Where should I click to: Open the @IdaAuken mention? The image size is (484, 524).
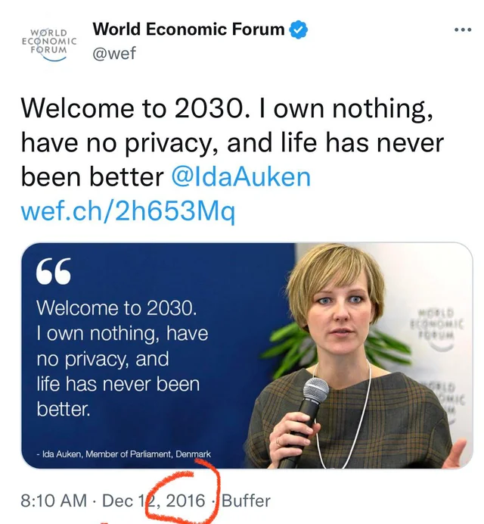point(240,176)
